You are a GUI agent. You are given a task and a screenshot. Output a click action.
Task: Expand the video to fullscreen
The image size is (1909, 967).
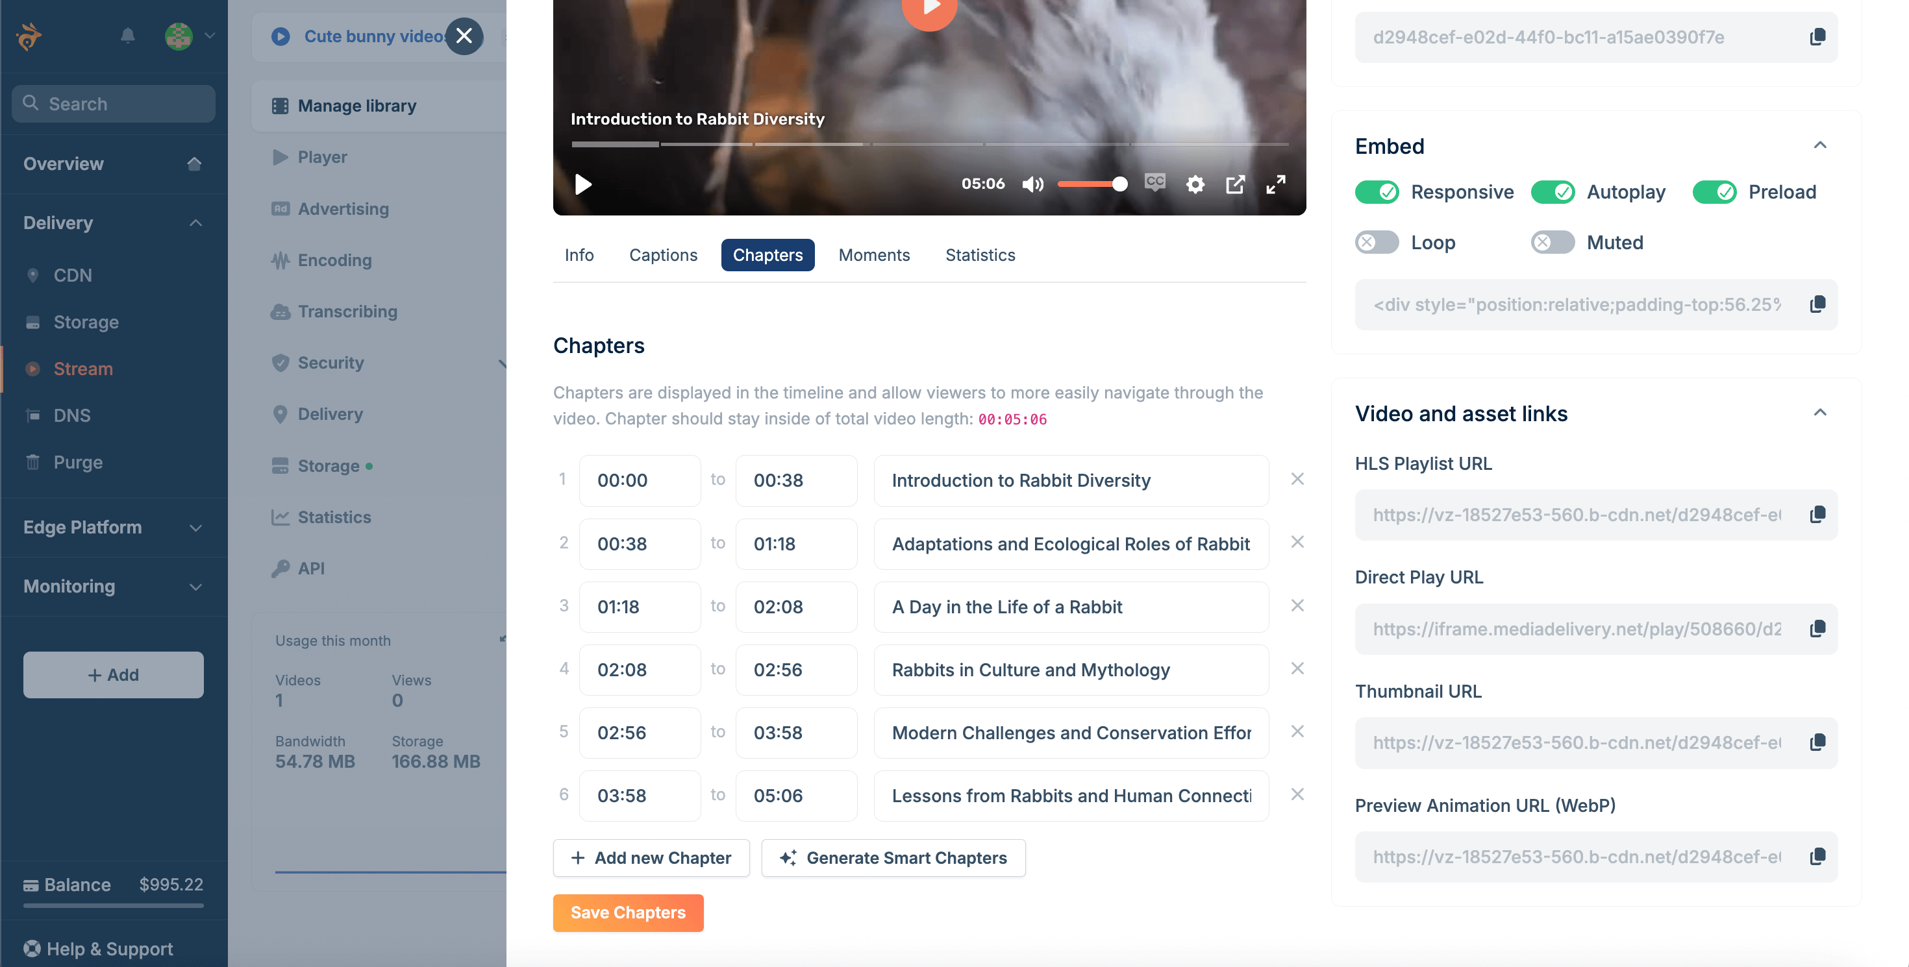click(x=1276, y=184)
